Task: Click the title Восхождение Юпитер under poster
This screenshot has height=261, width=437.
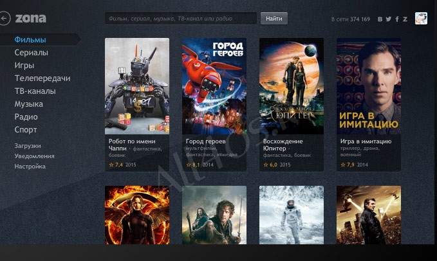Action: tap(283, 145)
